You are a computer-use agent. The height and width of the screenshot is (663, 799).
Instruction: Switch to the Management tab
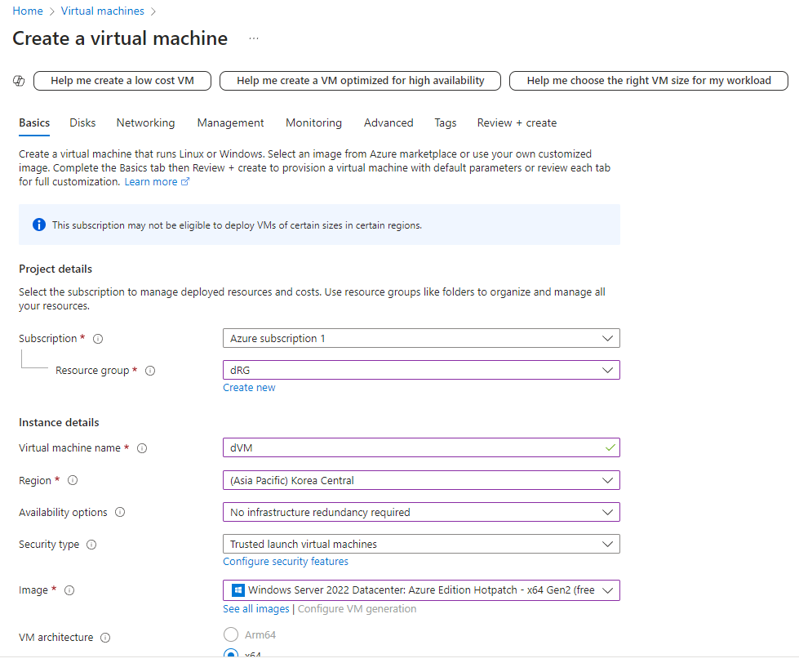point(230,122)
